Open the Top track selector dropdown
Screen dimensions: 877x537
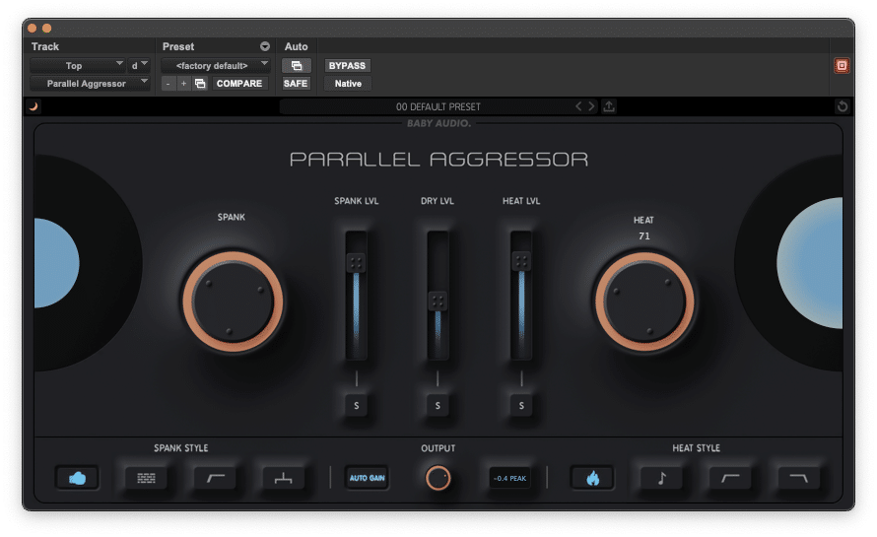[78, 66]
